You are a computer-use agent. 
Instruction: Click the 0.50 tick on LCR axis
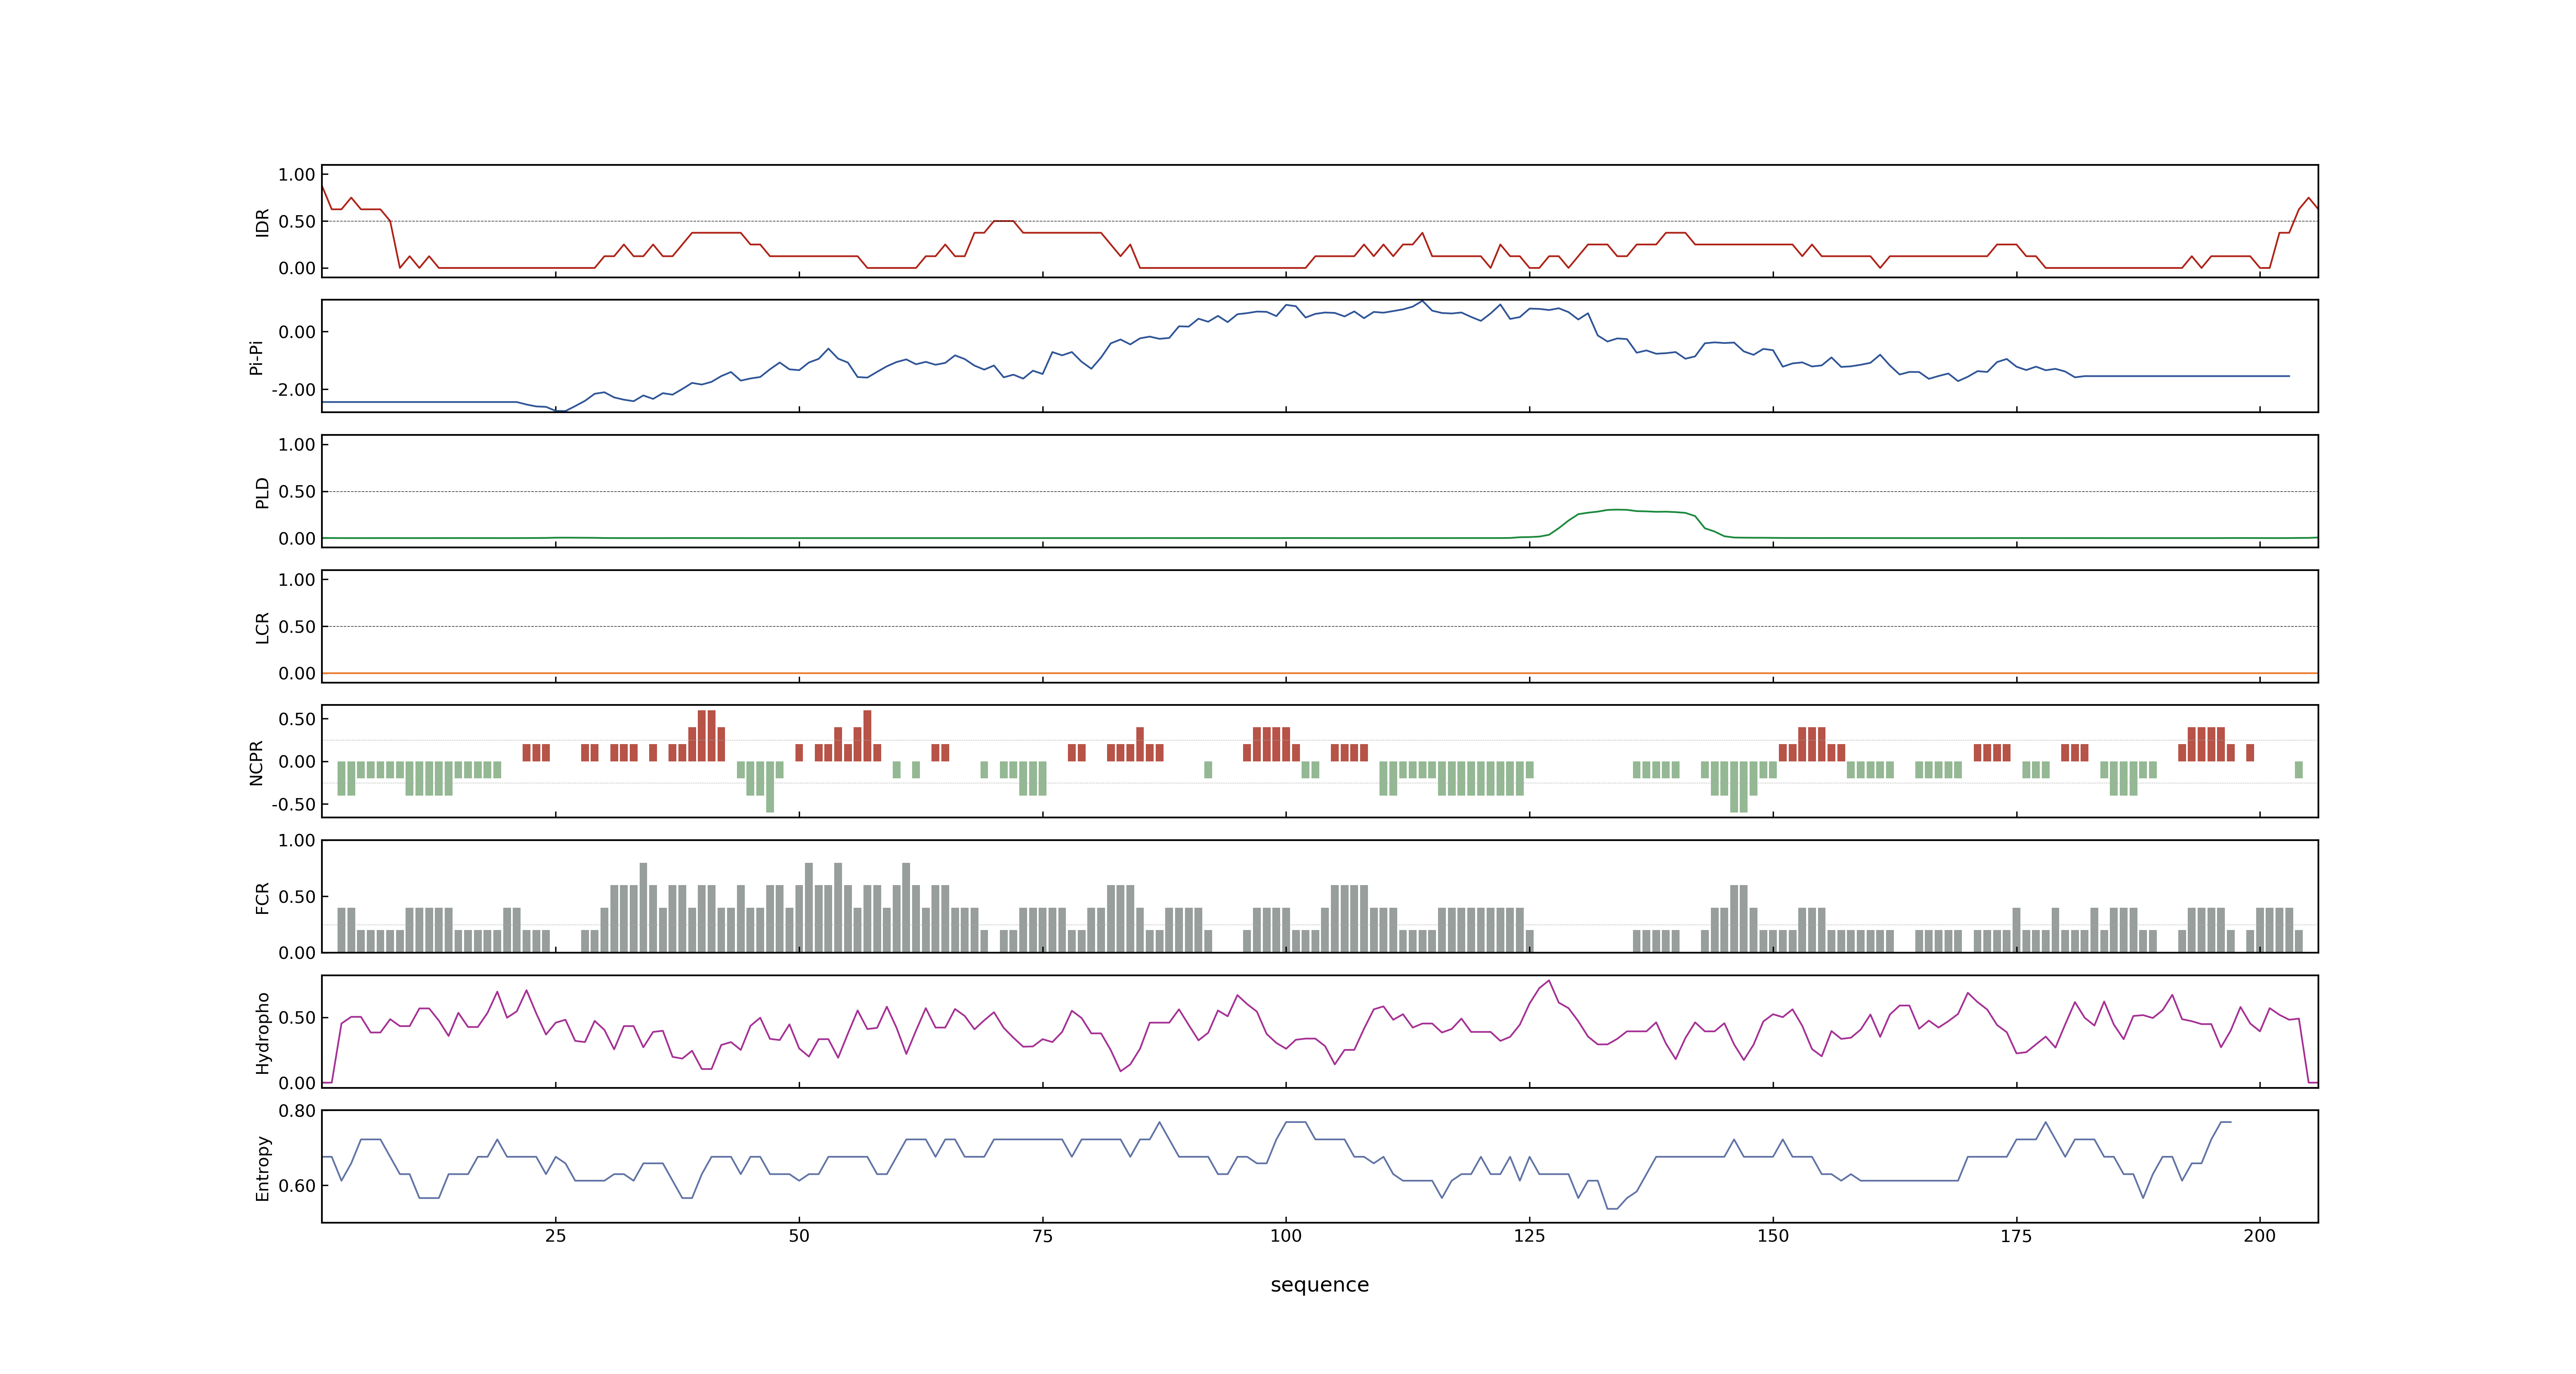[x=297, y=627]
